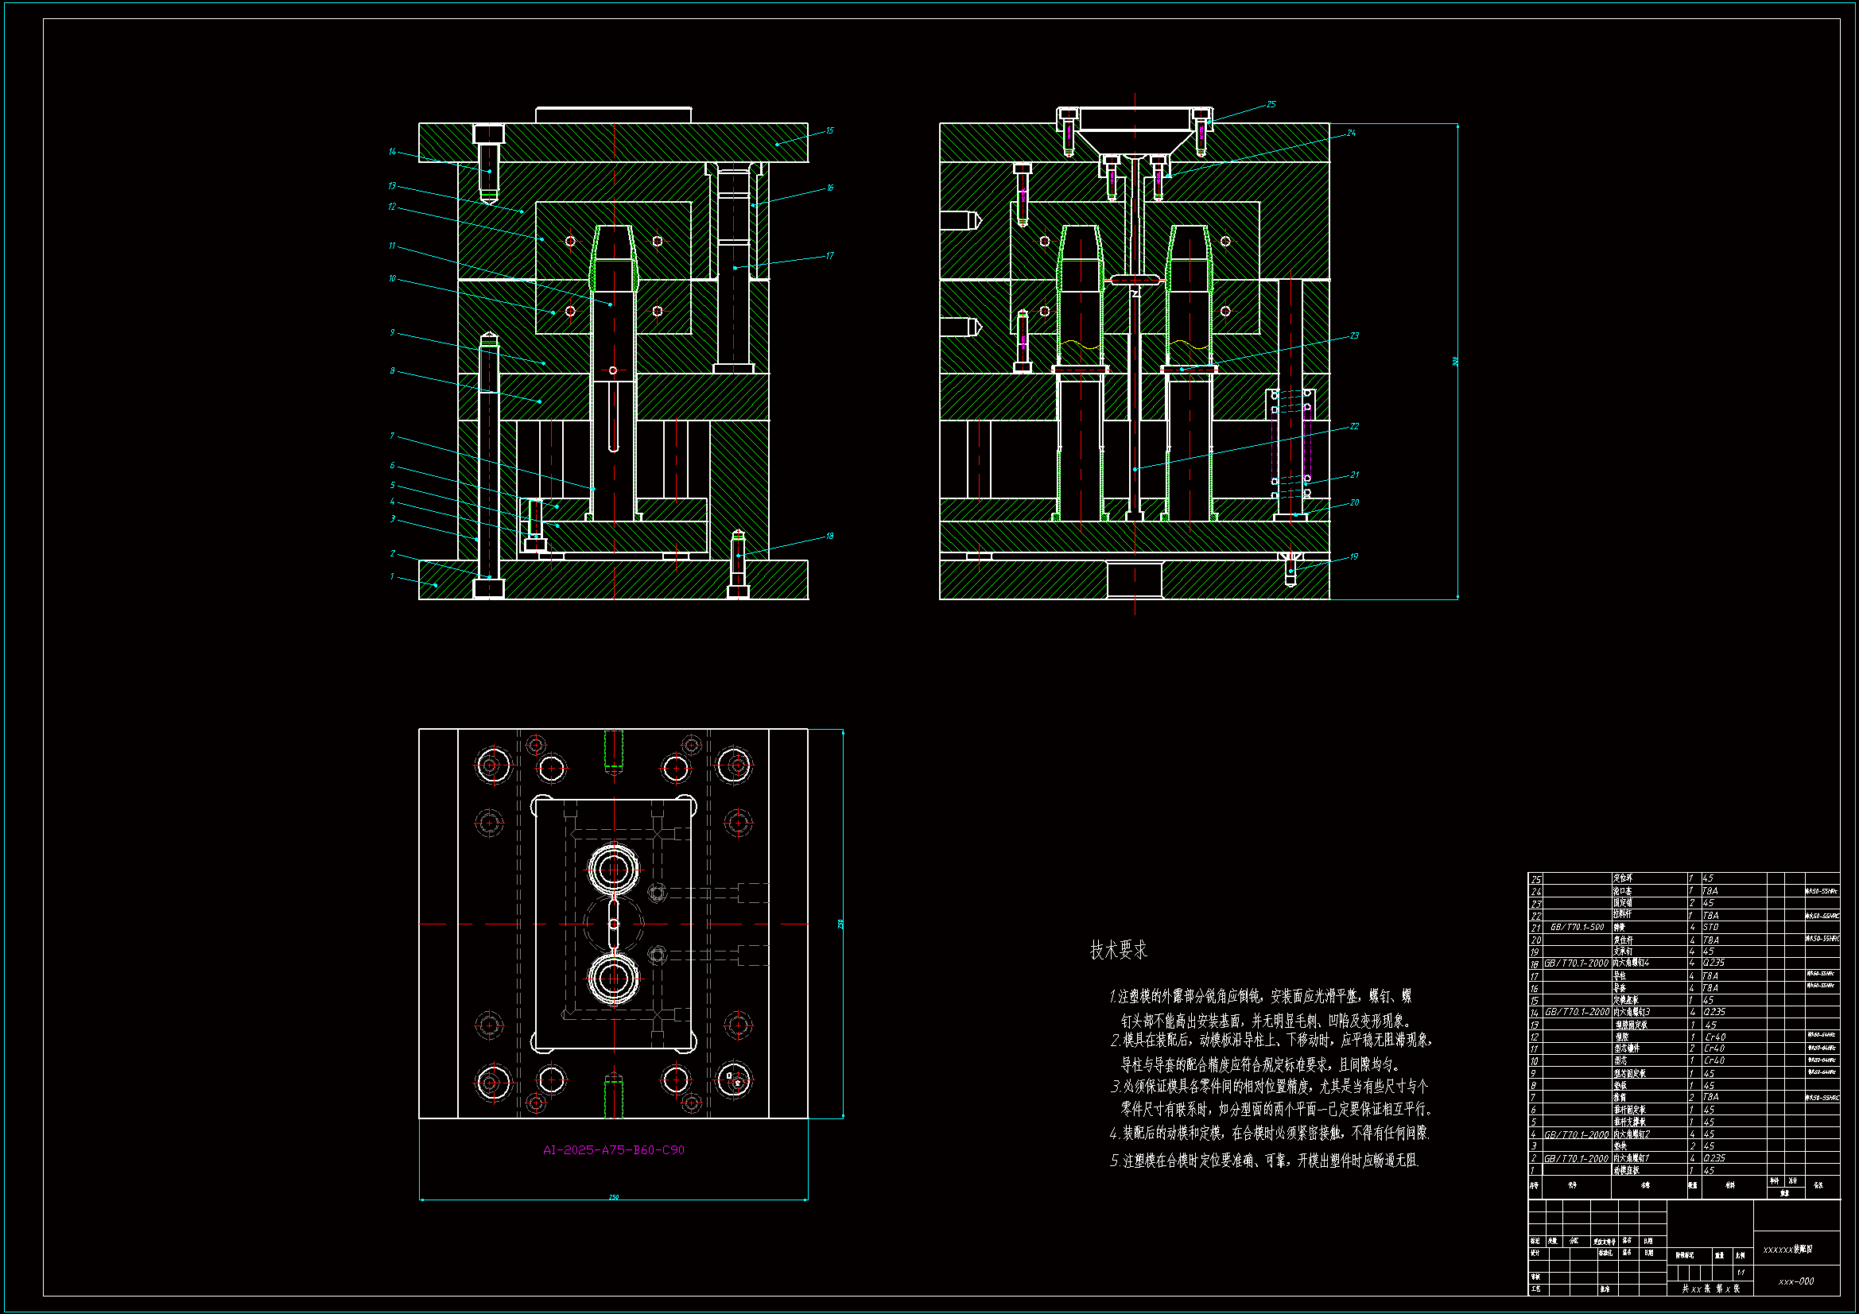Select row 12 Cr40 material cell in parts list
The image size is (1859, 1314).
coord(1715,1037)
